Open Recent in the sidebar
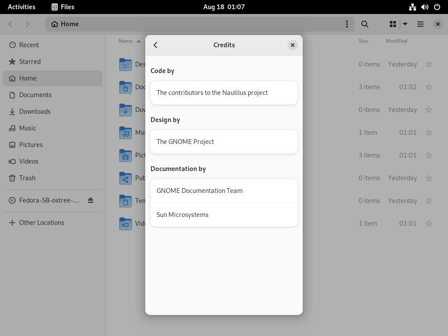448x336 pixels. (52, 45)
